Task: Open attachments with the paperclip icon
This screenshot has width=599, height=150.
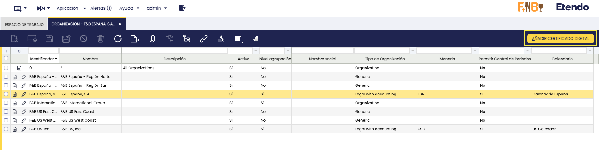Action: point(152,39)
